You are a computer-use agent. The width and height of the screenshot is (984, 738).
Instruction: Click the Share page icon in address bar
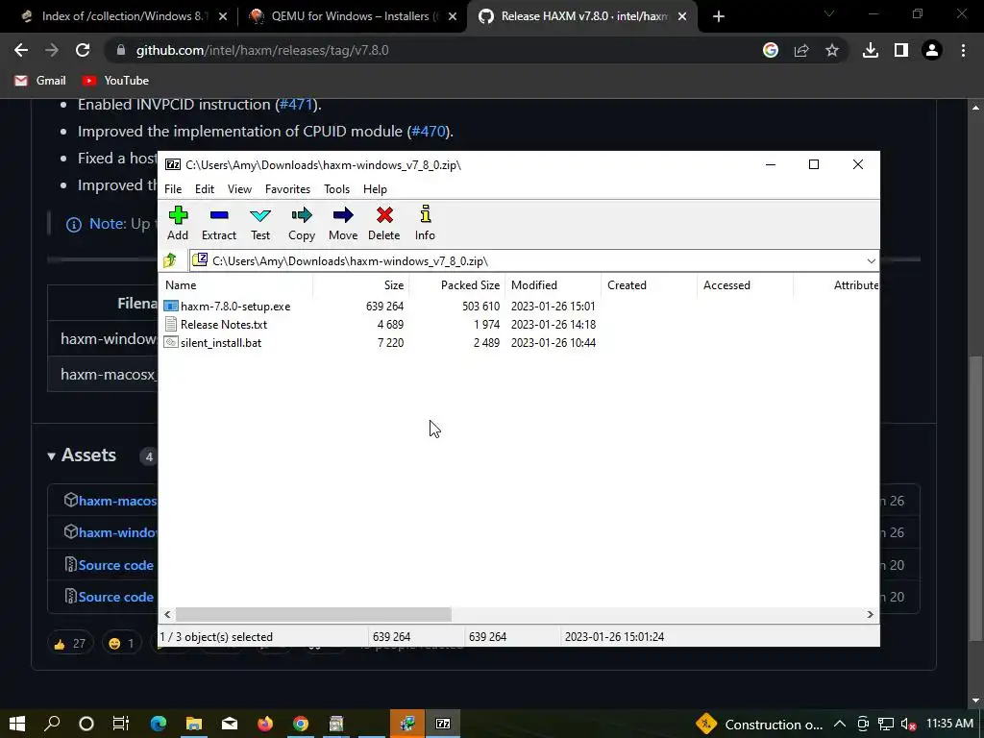tap(801, 50)
